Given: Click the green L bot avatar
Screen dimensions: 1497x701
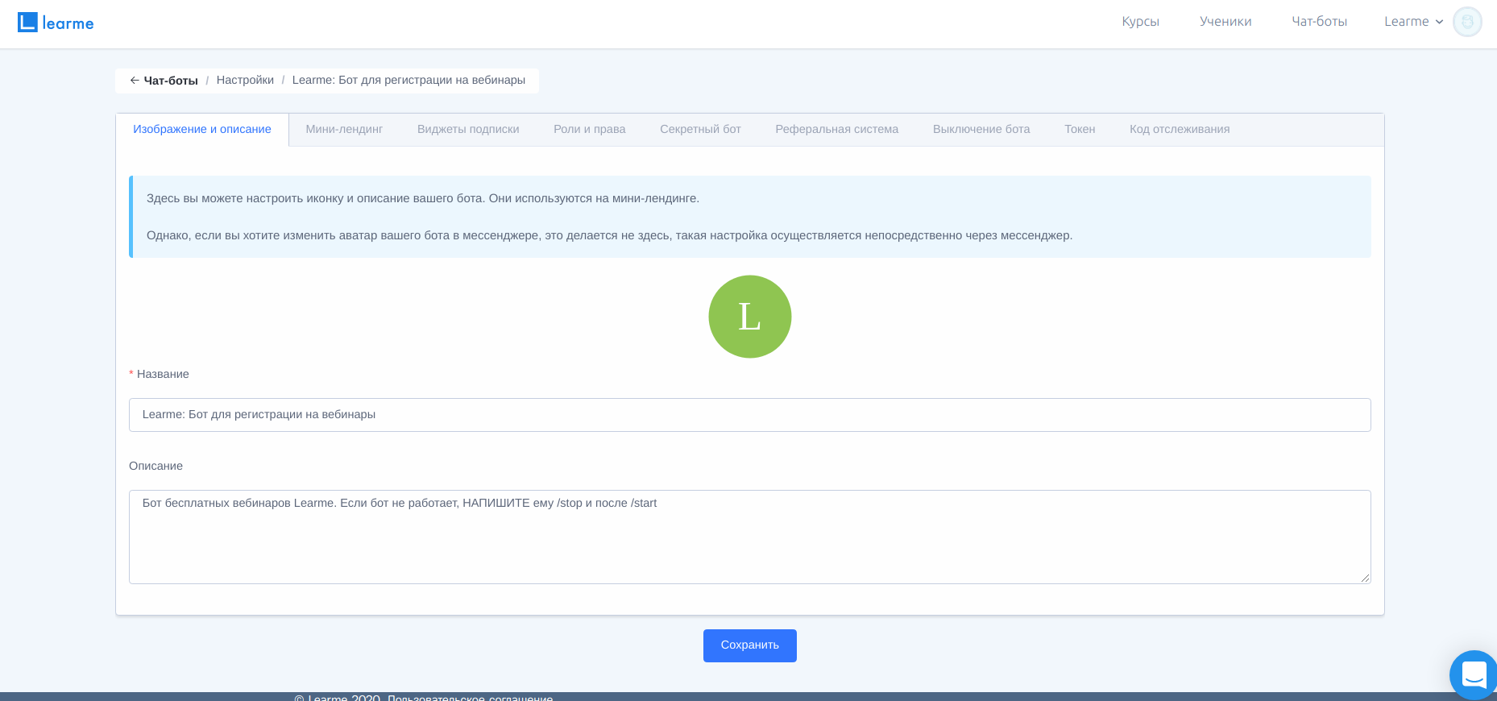Looking at the screenshot, I should tap(749, 317).
